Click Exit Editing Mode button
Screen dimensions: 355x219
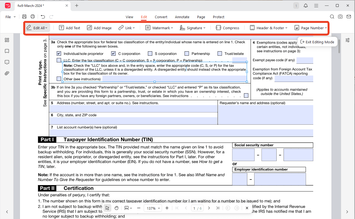click(317, 42)
